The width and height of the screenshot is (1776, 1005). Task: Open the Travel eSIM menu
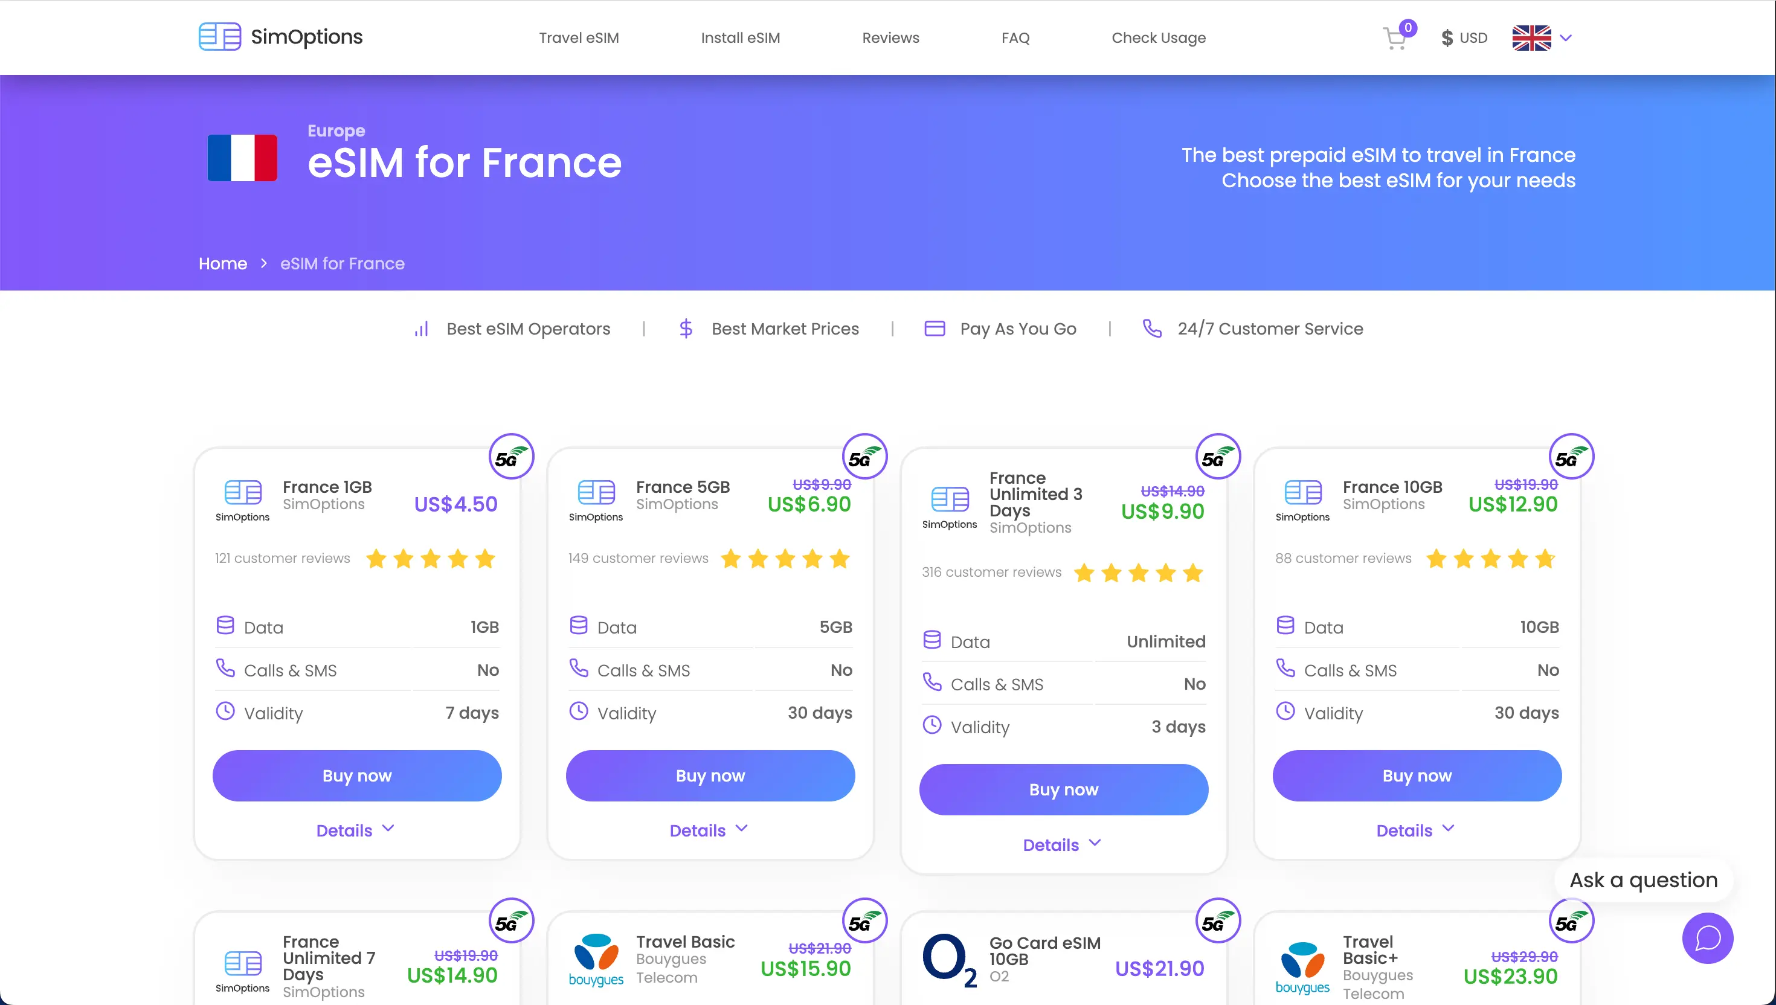(579, 38)
